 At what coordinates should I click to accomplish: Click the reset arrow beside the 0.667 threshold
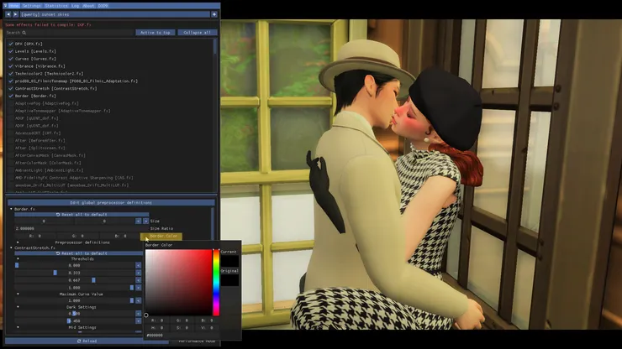tap(138, 280)
